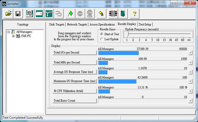
Task: Open test configuration file icon
Action: click(8, 14)
